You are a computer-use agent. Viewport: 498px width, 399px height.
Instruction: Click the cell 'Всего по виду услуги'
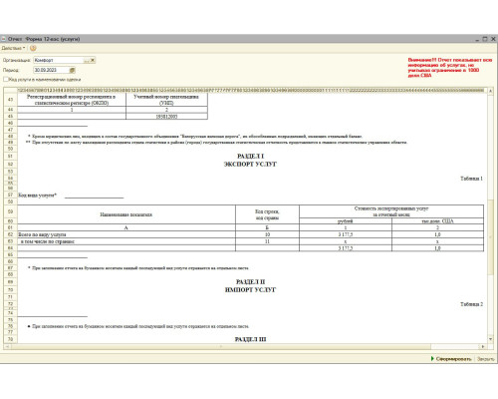click(126, 234)
